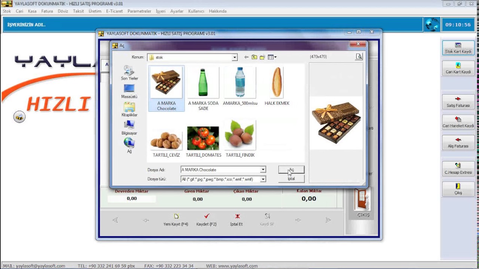The height and width of the screenshot is (269, 479).
Task: Go to Son Yerler location
Action: click(x=129, y=73)
